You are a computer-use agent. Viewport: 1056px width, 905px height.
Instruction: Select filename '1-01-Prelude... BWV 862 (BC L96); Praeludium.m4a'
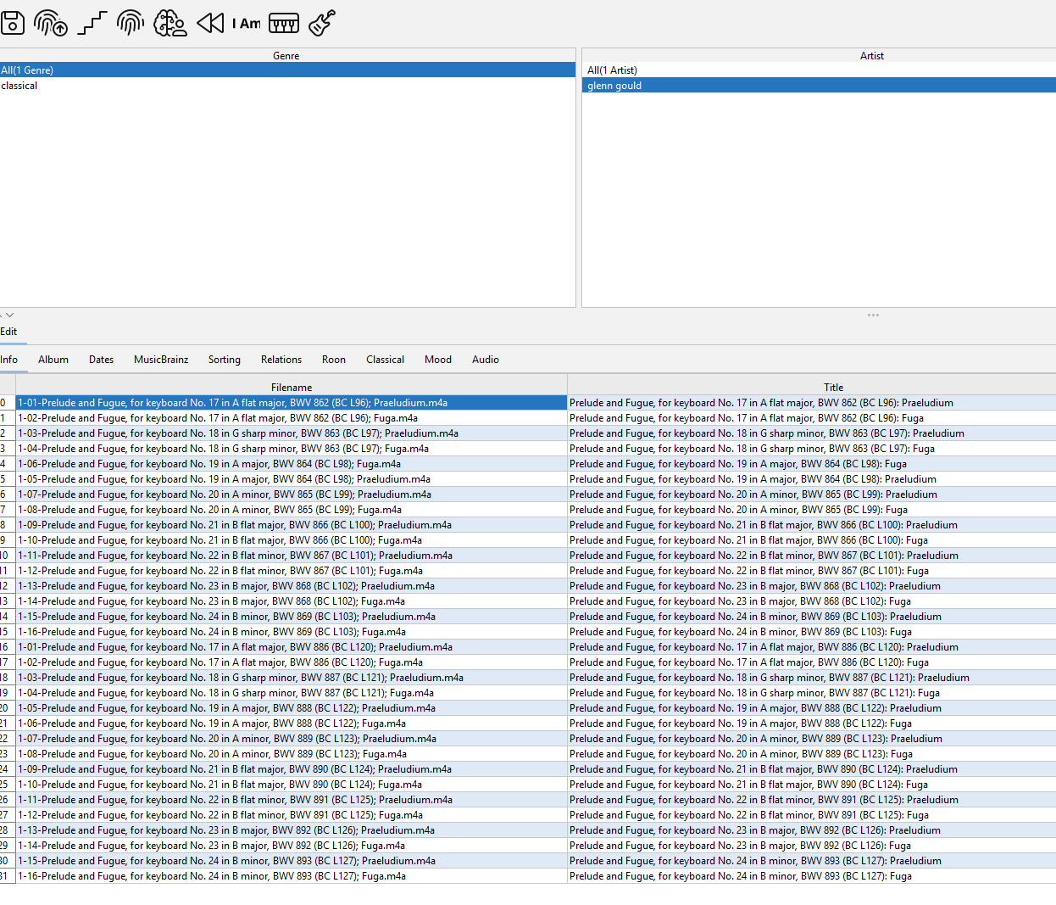tap(292, 403)
